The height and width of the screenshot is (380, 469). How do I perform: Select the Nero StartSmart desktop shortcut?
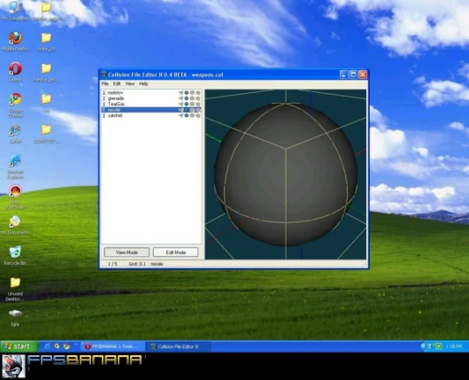click(15, 198)
